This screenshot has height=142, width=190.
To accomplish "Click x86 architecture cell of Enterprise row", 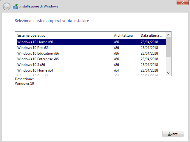I will click(x=116, y=59).
